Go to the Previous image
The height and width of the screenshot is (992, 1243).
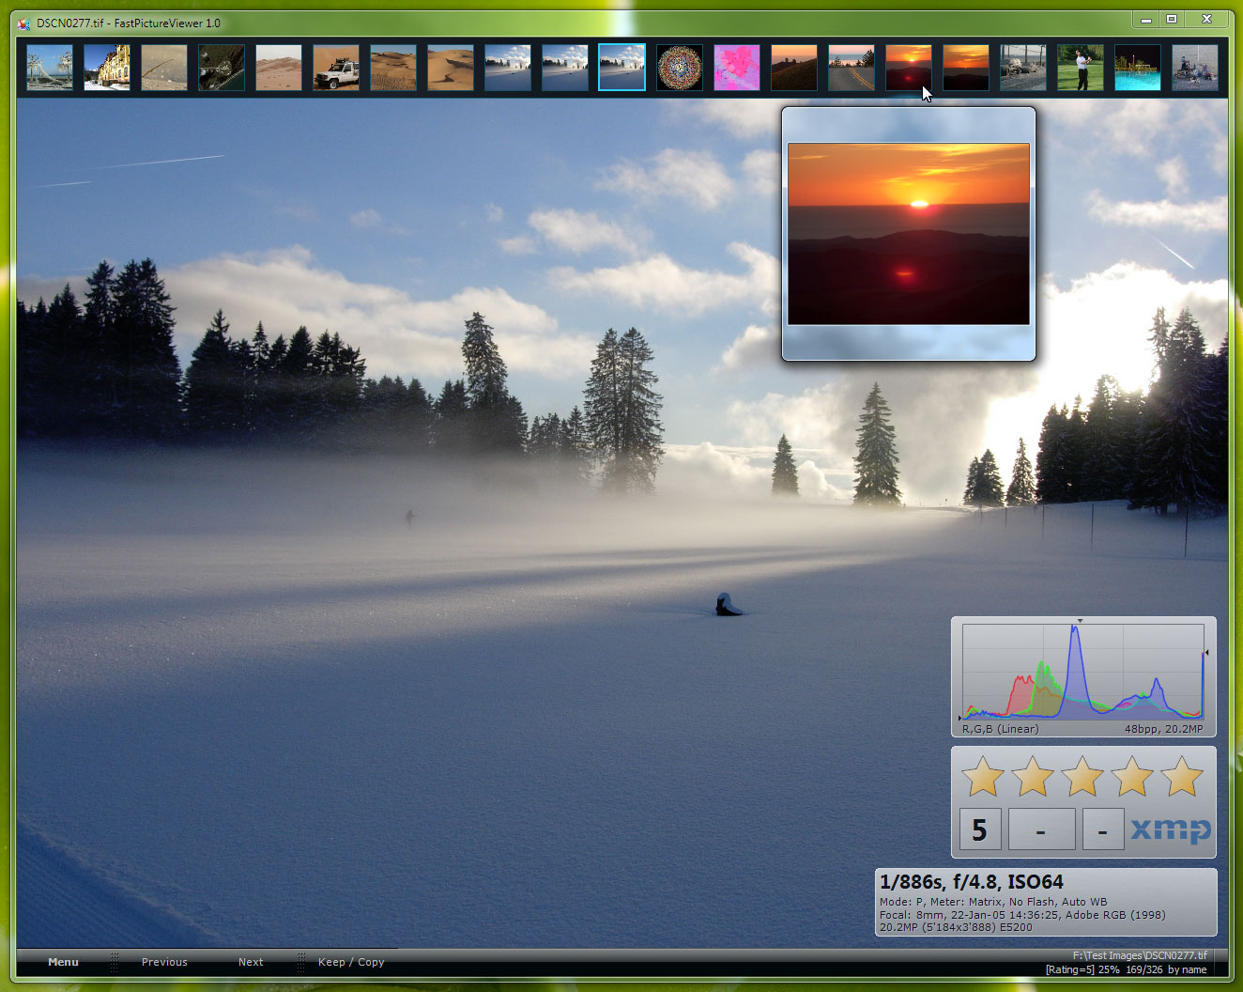(x=164, y=962)
